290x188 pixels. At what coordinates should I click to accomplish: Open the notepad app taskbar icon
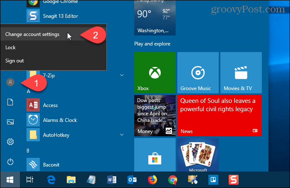point(92,180)
